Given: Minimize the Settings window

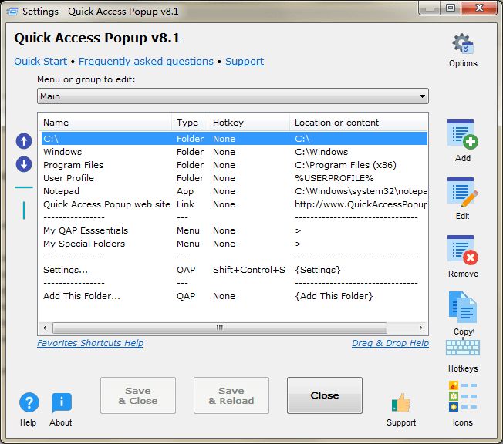Looking at the screenshot, I should (x=430, y=8).
